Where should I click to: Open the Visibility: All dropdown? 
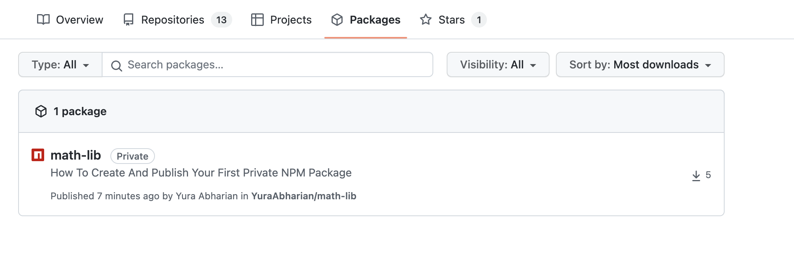click(x=498, y=65)
